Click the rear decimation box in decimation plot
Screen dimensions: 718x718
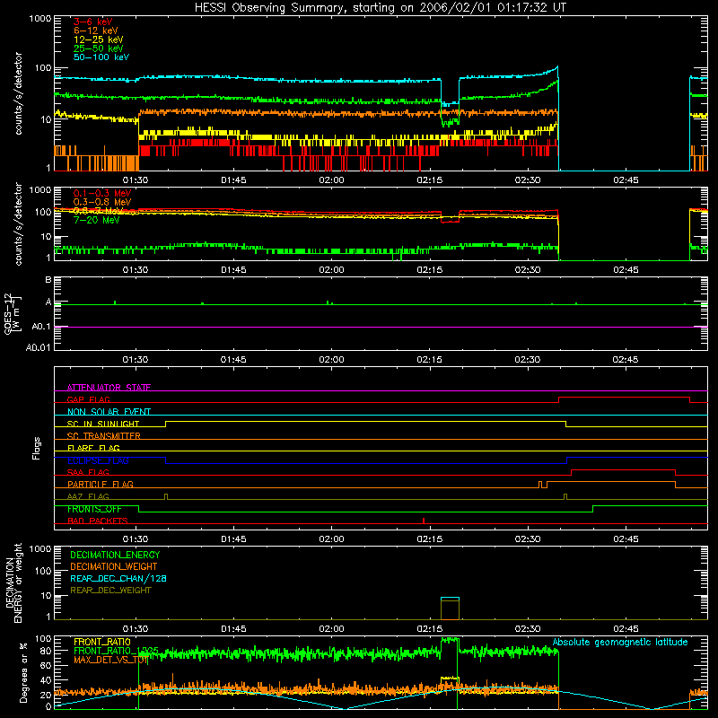coord(450,609)
